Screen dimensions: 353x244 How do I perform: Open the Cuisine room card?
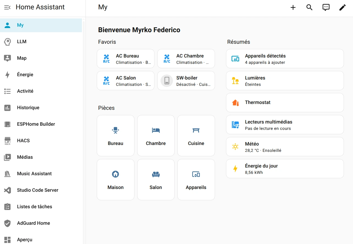196,136
